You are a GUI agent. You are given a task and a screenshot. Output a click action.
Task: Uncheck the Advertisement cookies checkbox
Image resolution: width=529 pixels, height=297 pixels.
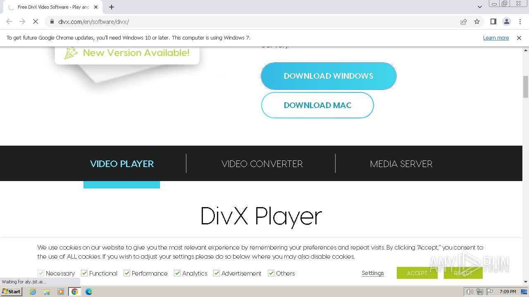click(217, 273)
